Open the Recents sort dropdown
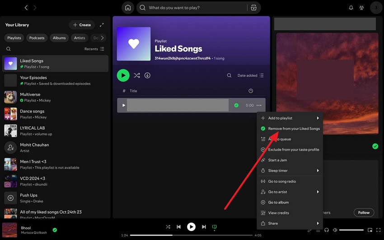The image size is (384, 240). coord(94,49)
